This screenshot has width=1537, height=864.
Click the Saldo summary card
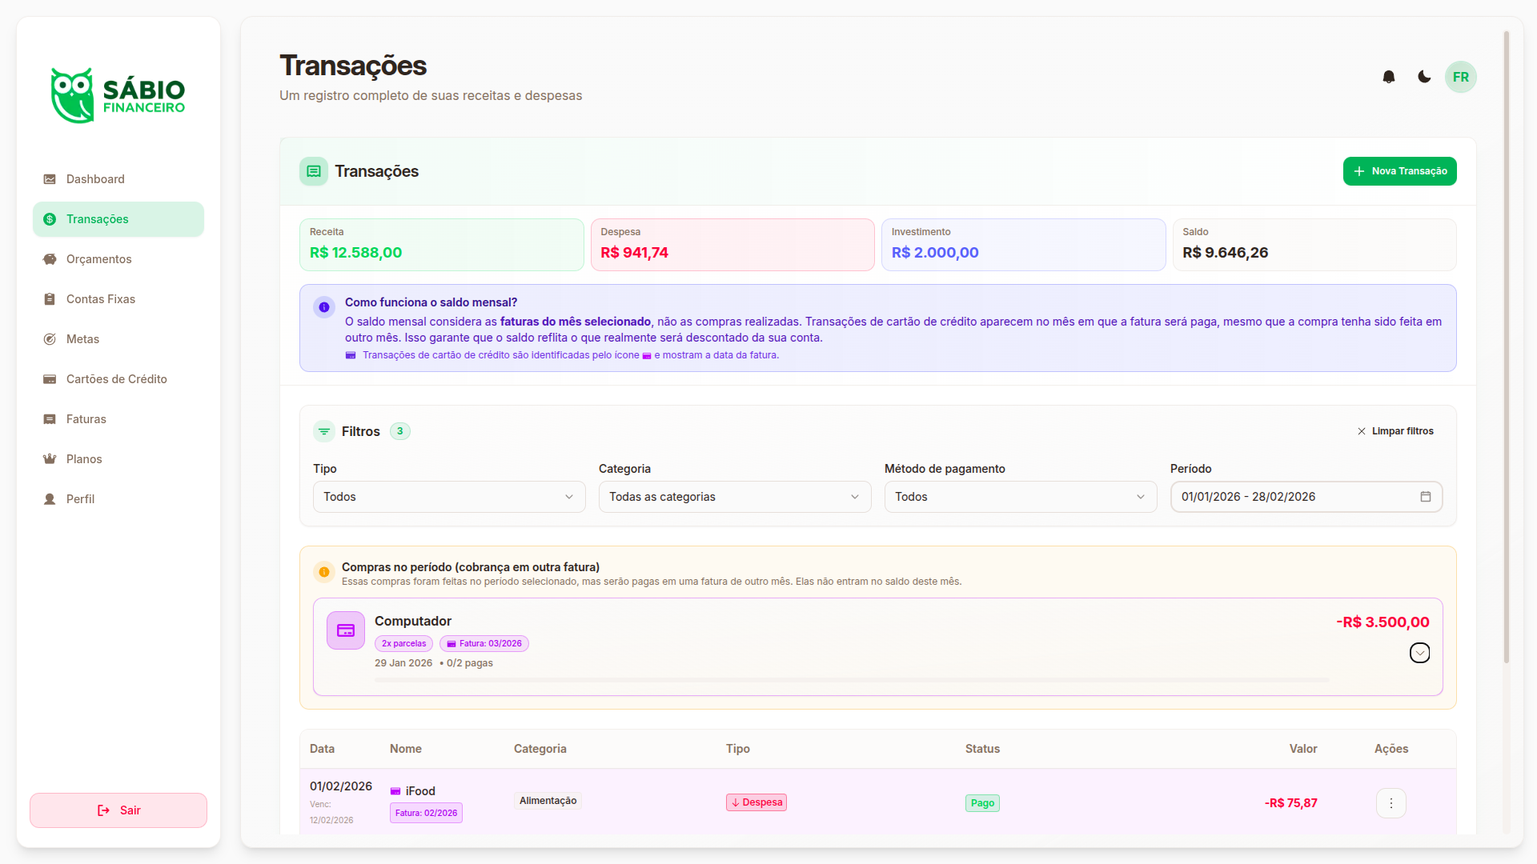(1314, 245)
